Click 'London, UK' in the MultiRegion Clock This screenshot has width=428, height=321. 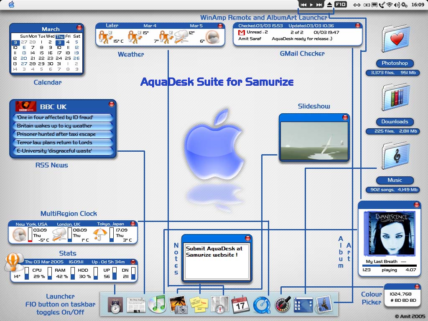(x=69, y=224)
